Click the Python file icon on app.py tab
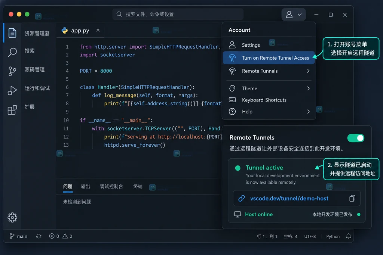 65,31
